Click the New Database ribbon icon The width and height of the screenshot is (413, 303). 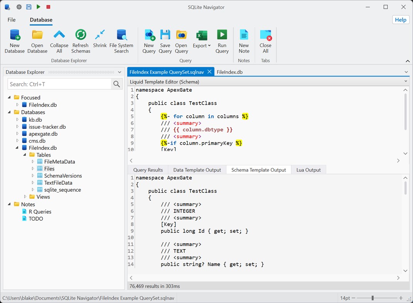(15, 35)
